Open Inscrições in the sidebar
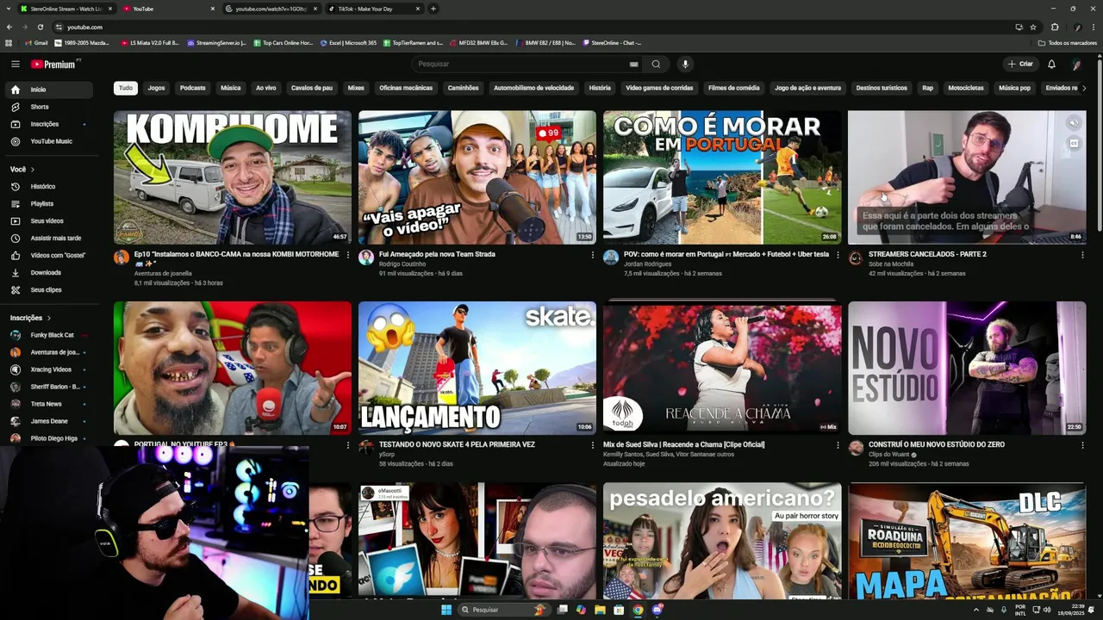The height and width of the screenshot is (620, 1103). point(50,124)
